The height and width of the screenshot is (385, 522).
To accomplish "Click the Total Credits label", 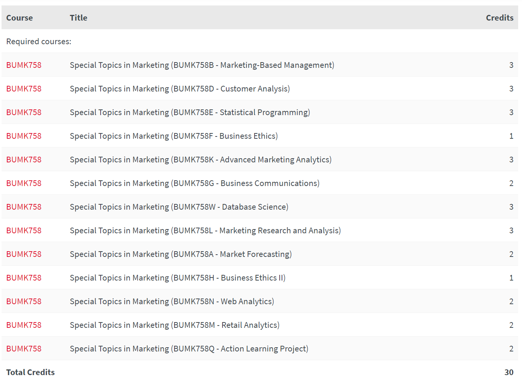I will [30, 372].
